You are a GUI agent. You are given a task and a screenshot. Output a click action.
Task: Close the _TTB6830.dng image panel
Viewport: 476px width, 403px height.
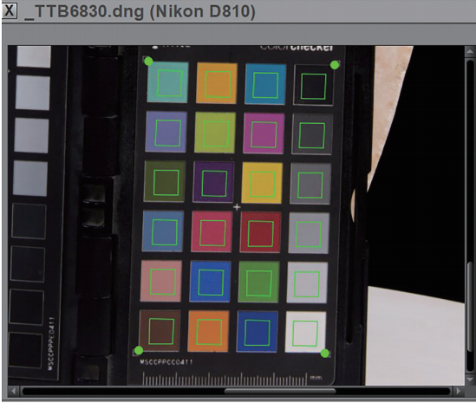(10, 11)
